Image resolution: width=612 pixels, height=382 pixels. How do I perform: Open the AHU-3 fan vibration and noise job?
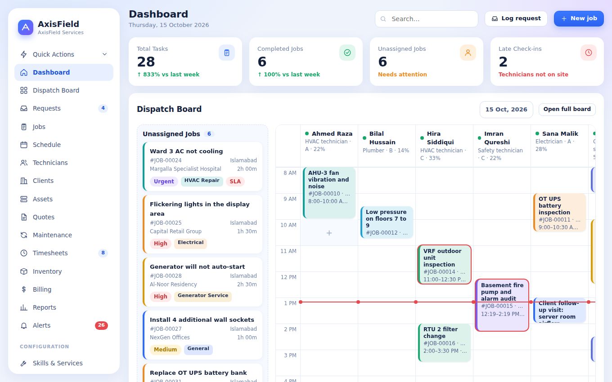click(x=329, y=193)
